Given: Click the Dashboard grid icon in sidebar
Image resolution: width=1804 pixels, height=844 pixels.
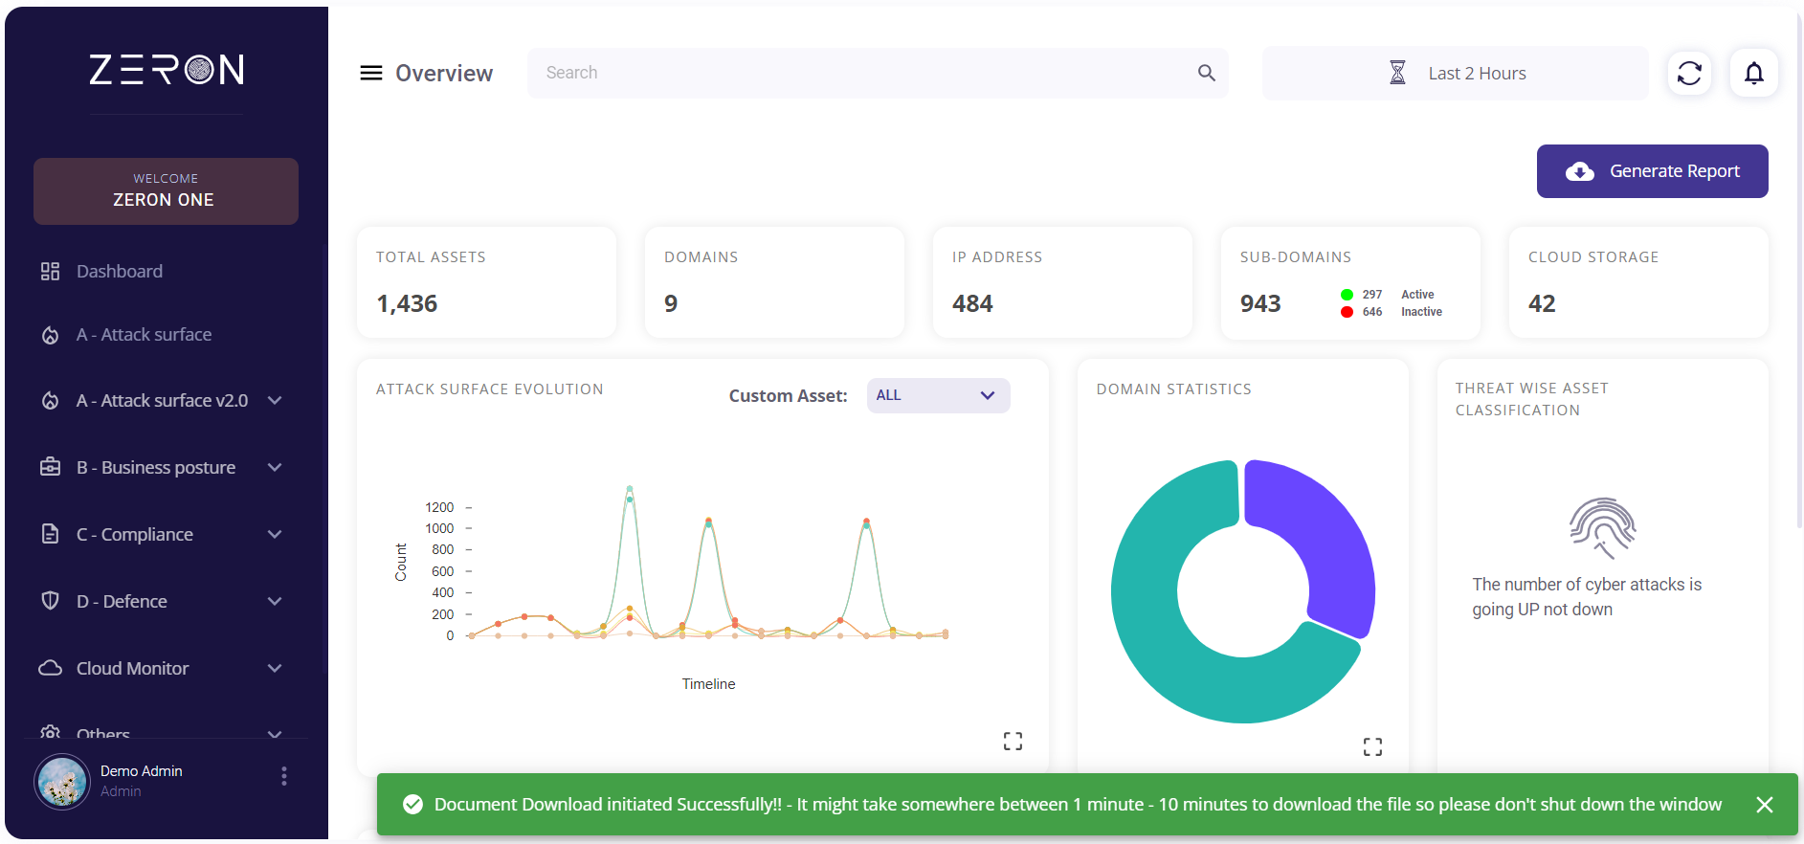Looking at the screenshot, I should click(50, 271).
